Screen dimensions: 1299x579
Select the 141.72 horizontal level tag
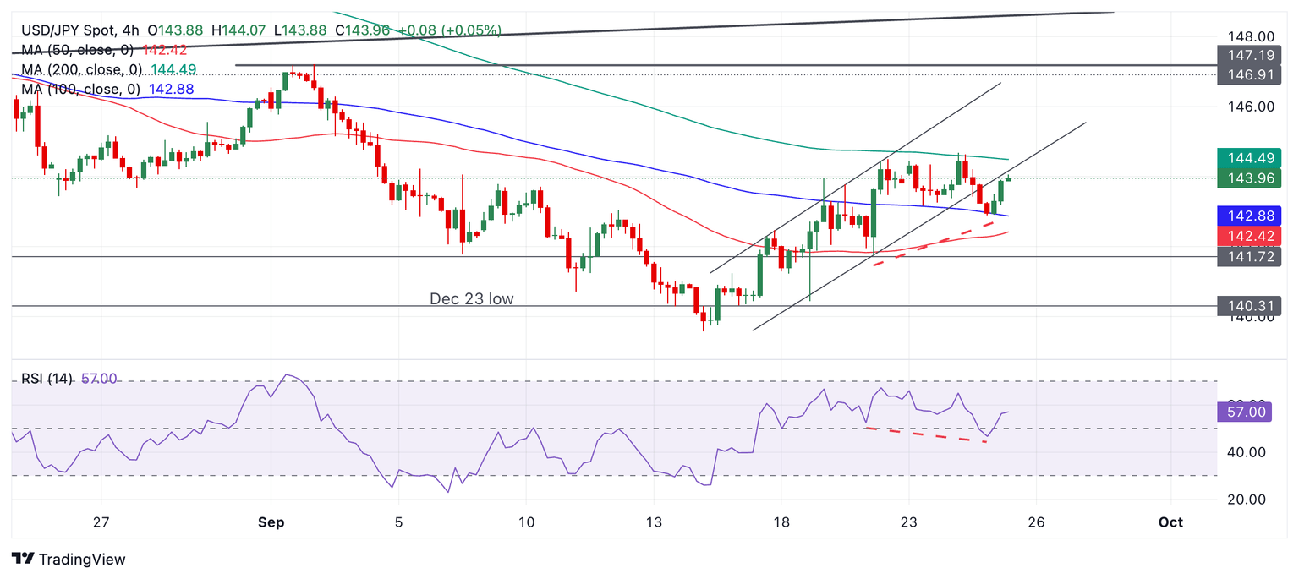click(x=1248, y=256)
